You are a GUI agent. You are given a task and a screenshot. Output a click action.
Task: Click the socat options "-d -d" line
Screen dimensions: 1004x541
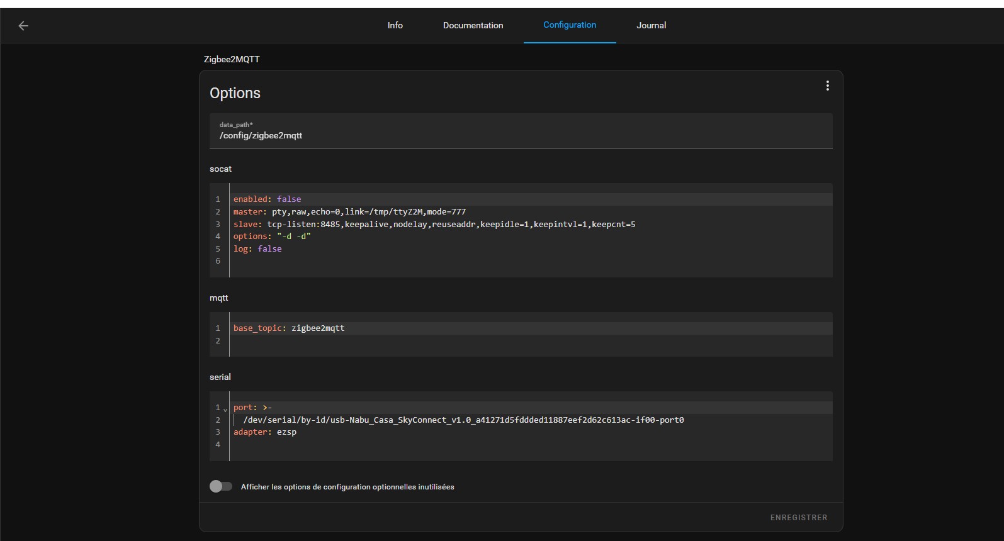[272, 236]
